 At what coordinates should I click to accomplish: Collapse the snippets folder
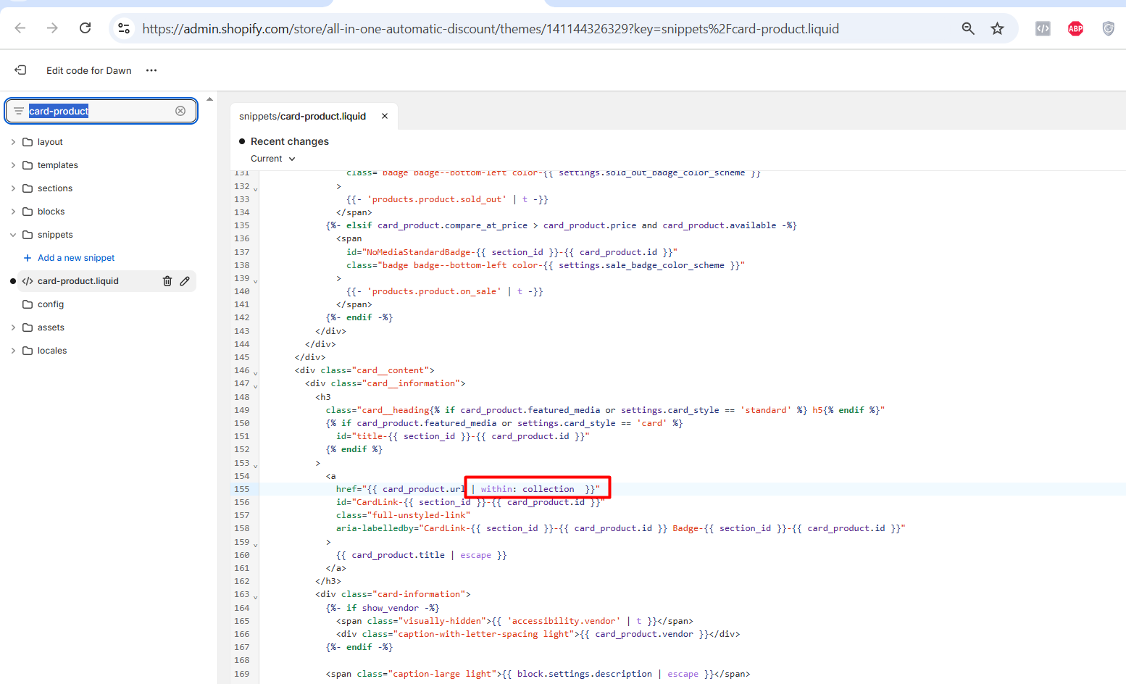coord(13,235)
